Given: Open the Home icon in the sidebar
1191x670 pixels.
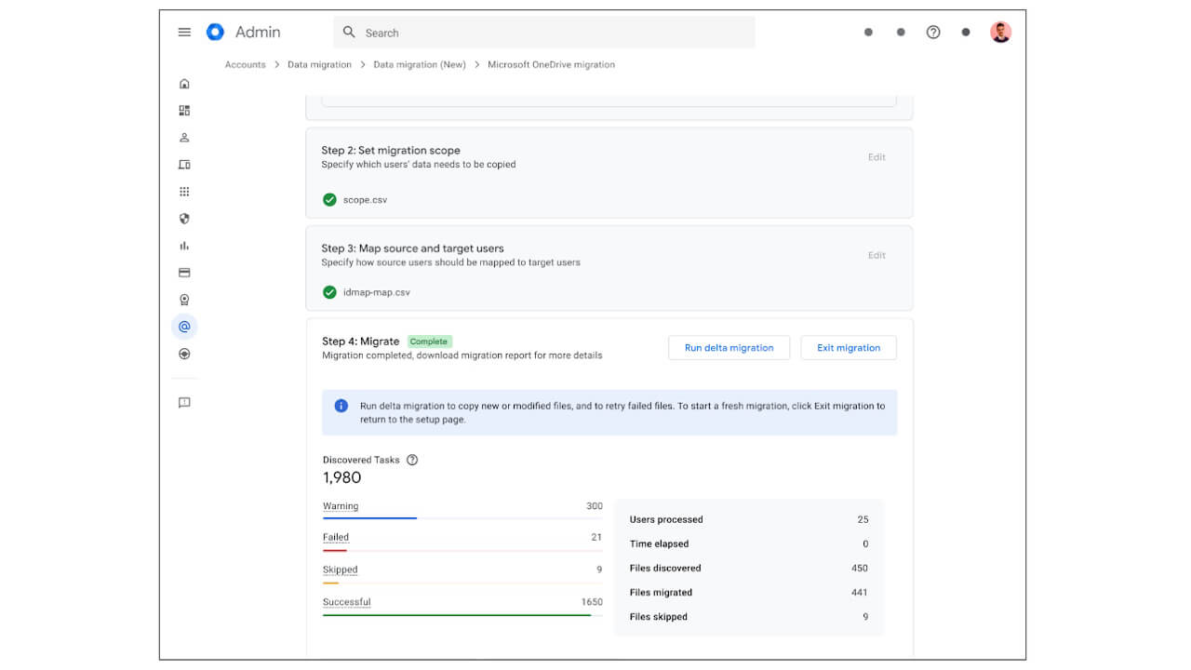Looking at the screenshot, I should coord(184,83).
